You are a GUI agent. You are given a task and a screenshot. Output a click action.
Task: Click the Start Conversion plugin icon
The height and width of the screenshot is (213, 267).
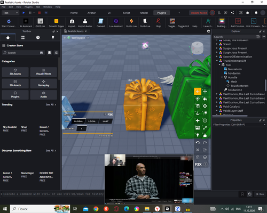9,21
